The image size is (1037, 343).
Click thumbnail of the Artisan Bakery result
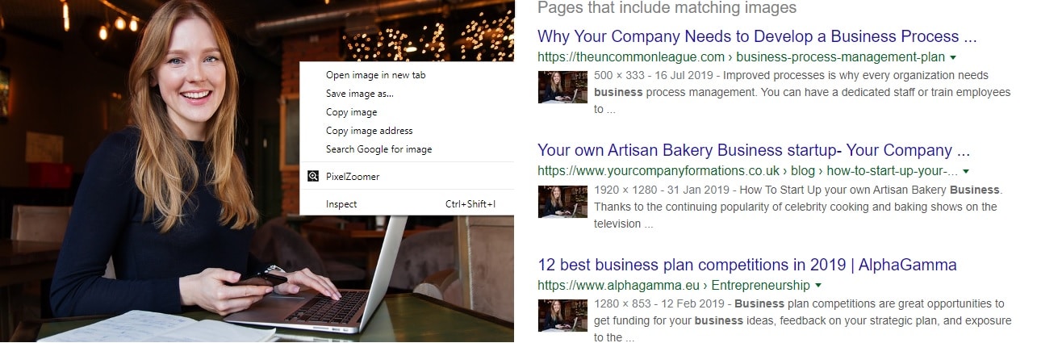coord(562,202)
